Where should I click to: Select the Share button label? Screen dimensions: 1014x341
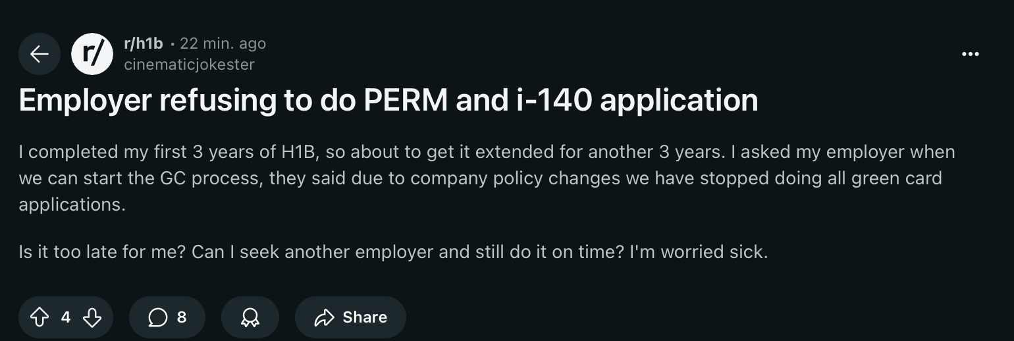point(365,317)
